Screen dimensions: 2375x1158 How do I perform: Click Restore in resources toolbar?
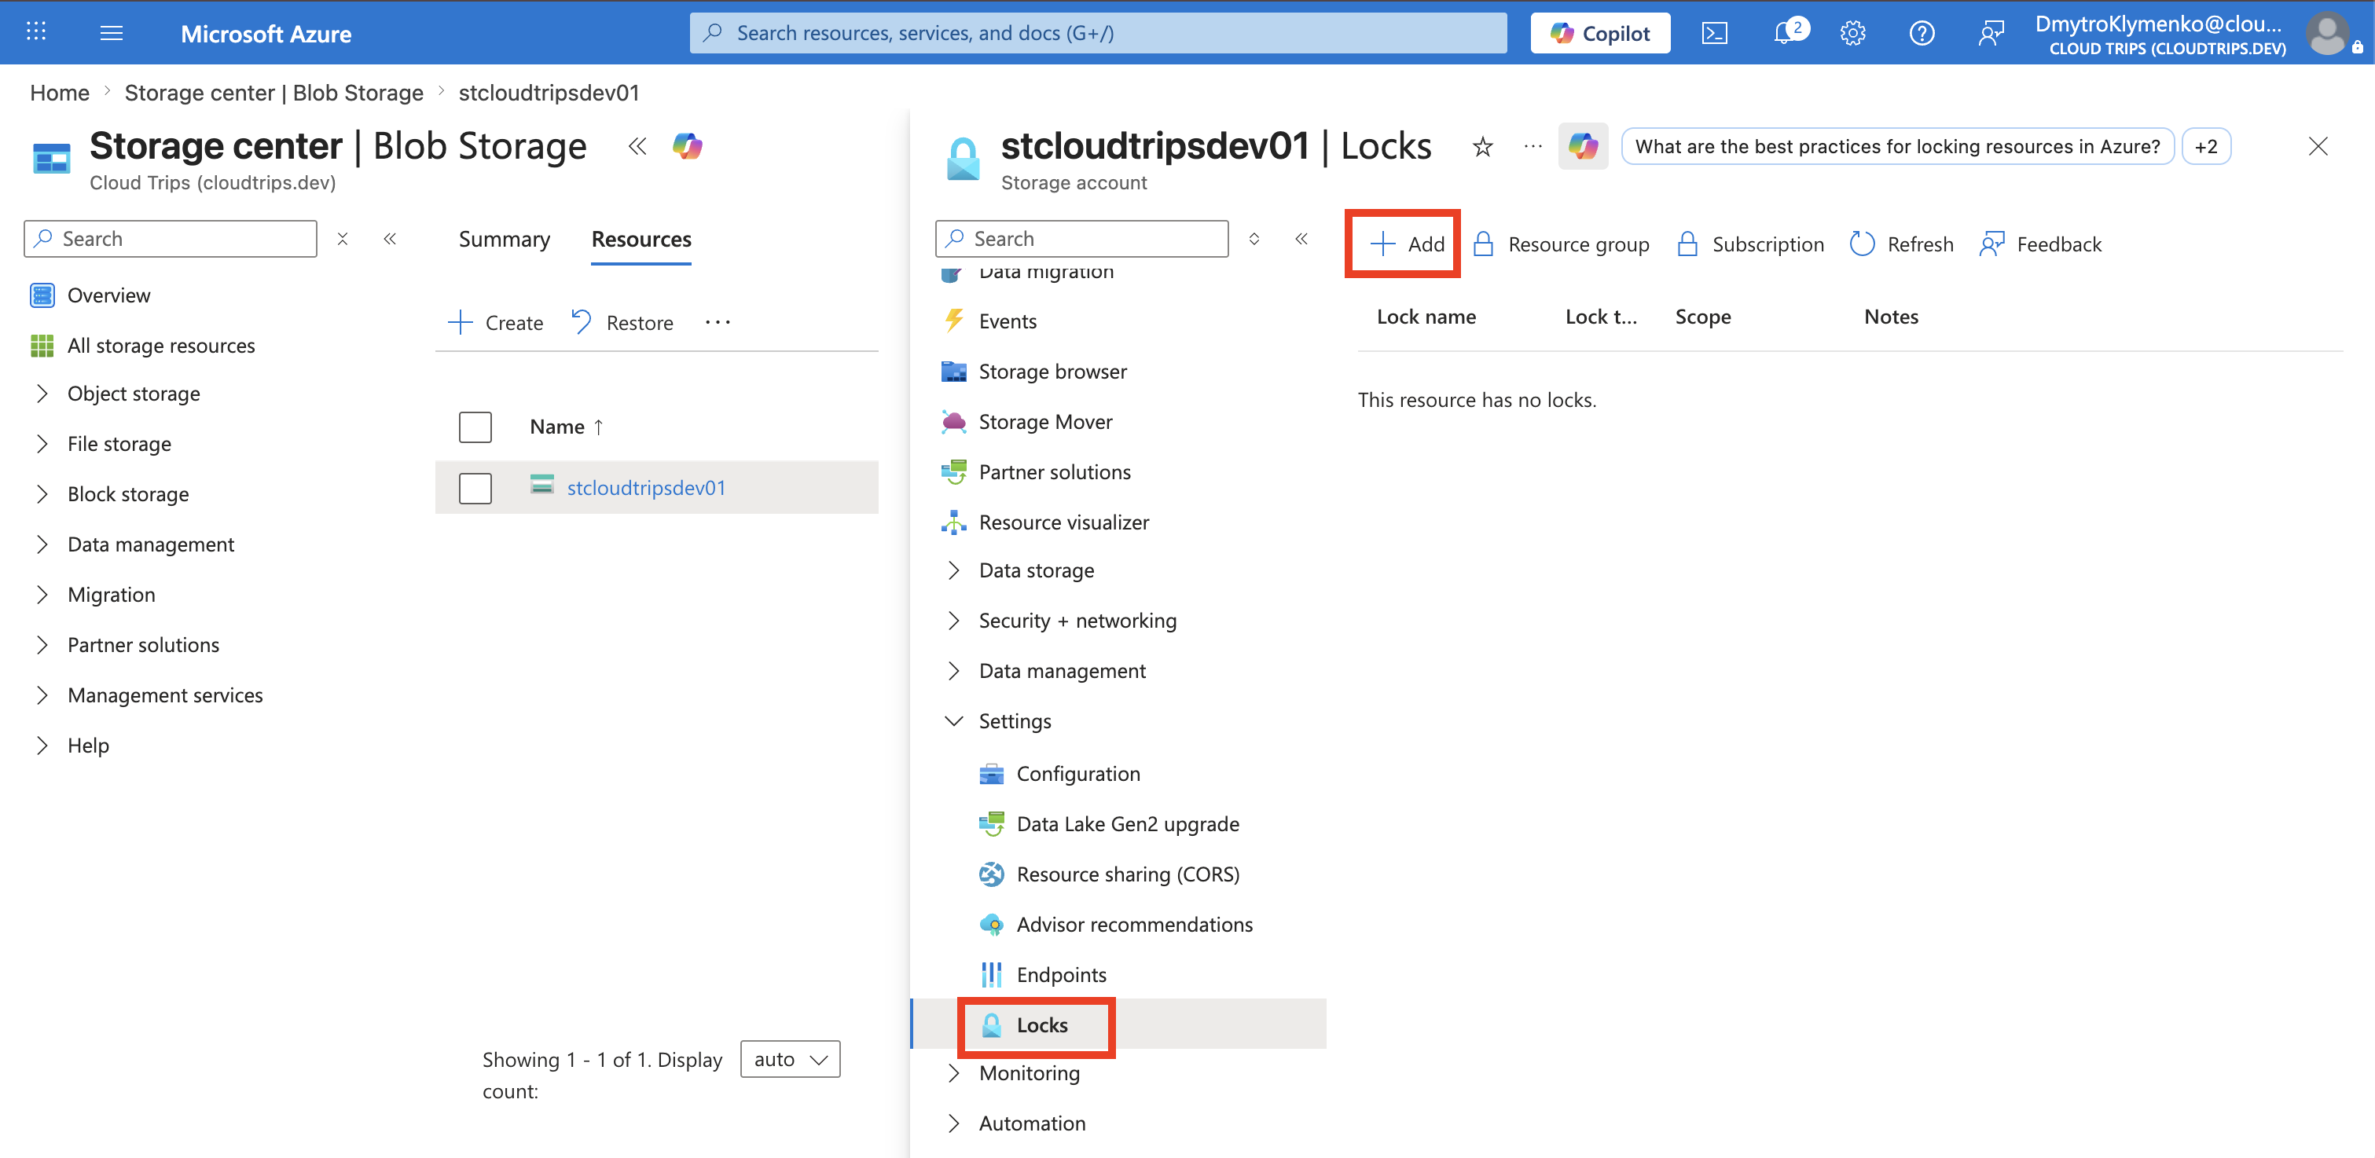622,323
